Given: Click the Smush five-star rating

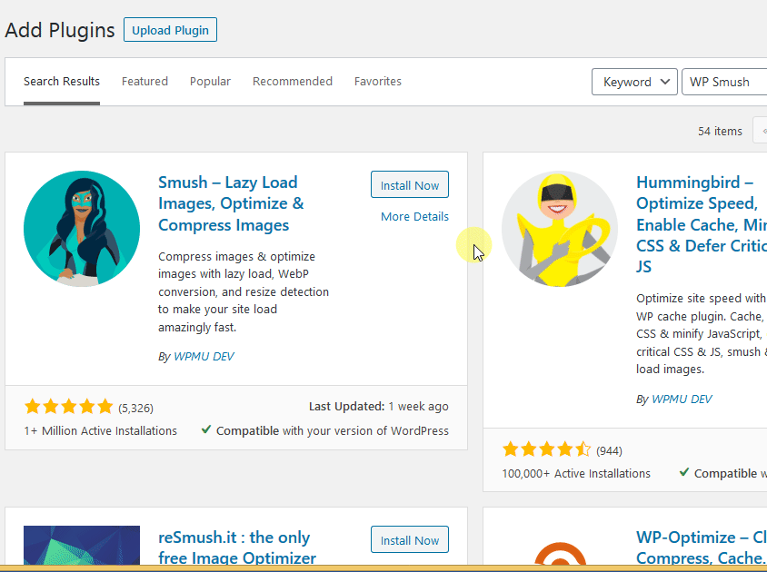Looking at the screenshot, I should point(69,407).
